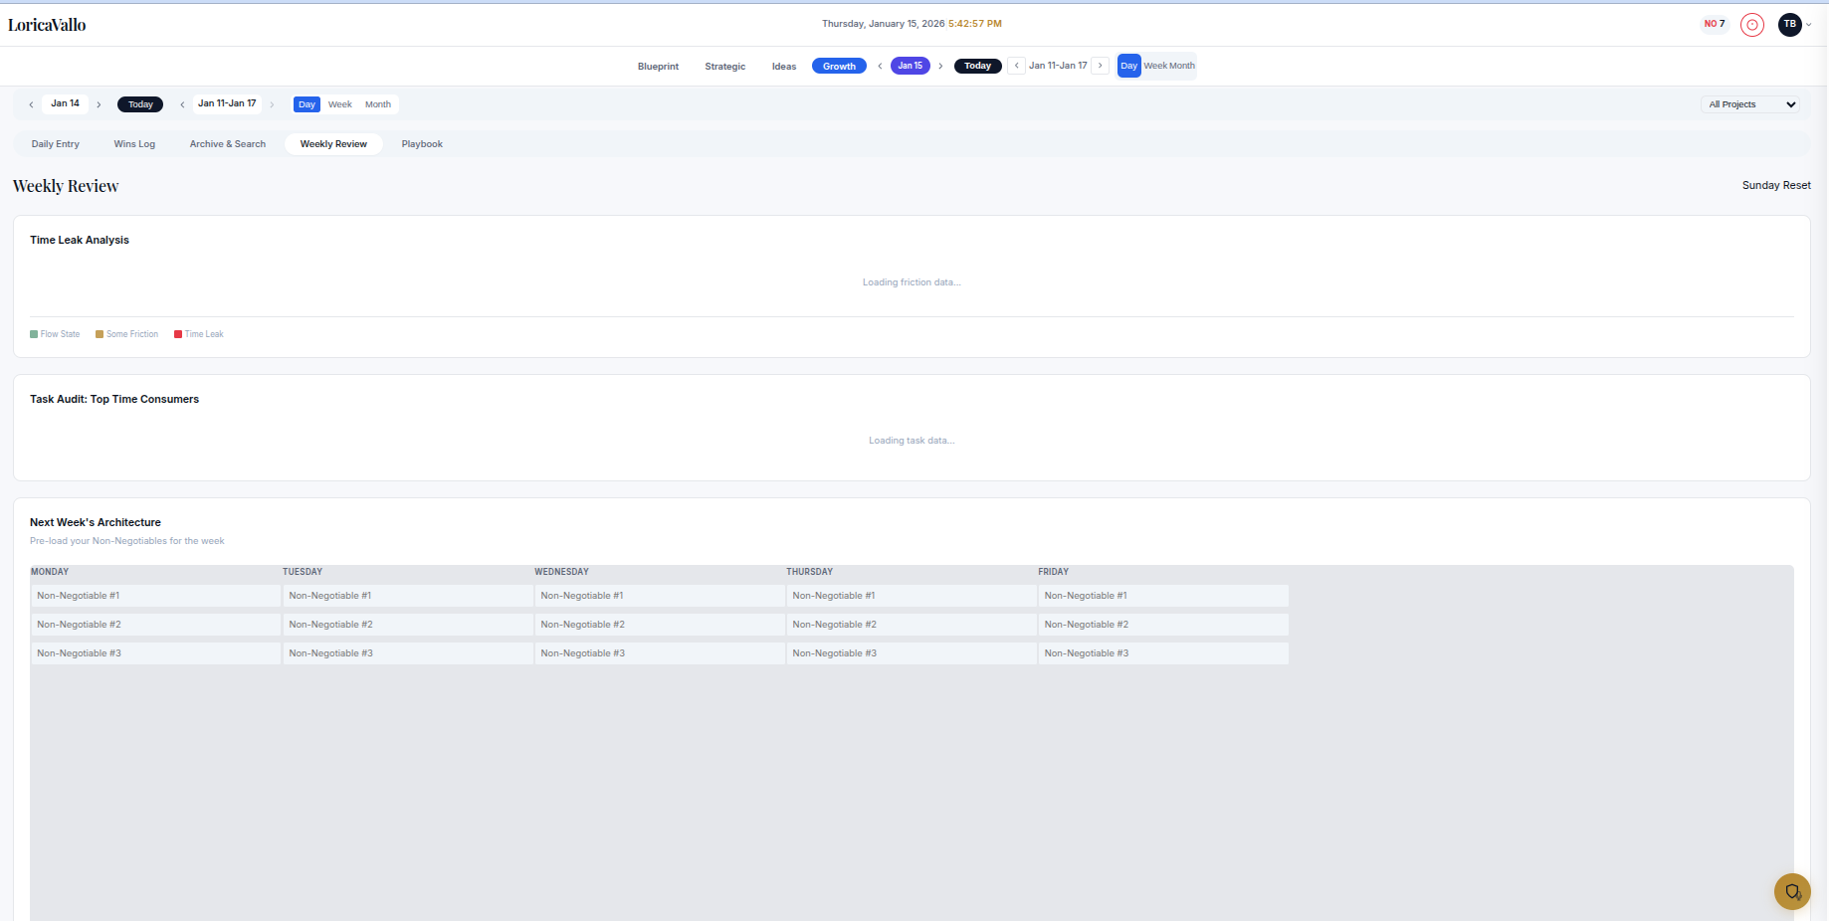Expand the chevron next to TB avatar

pos(1808,25)
